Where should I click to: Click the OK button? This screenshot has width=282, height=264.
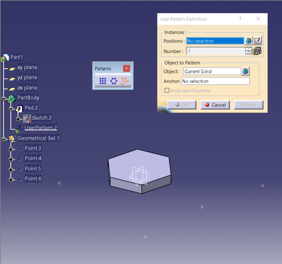point(182,105)
